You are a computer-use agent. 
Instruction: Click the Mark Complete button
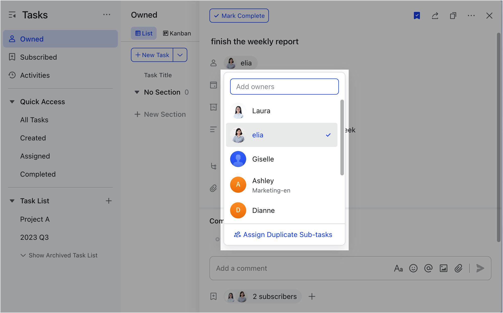239,16
